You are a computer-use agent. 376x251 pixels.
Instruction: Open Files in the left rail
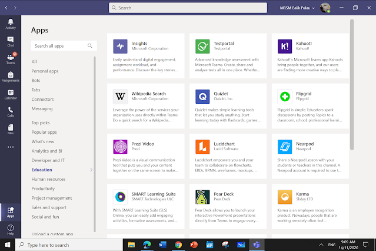(x=11, y=129)
